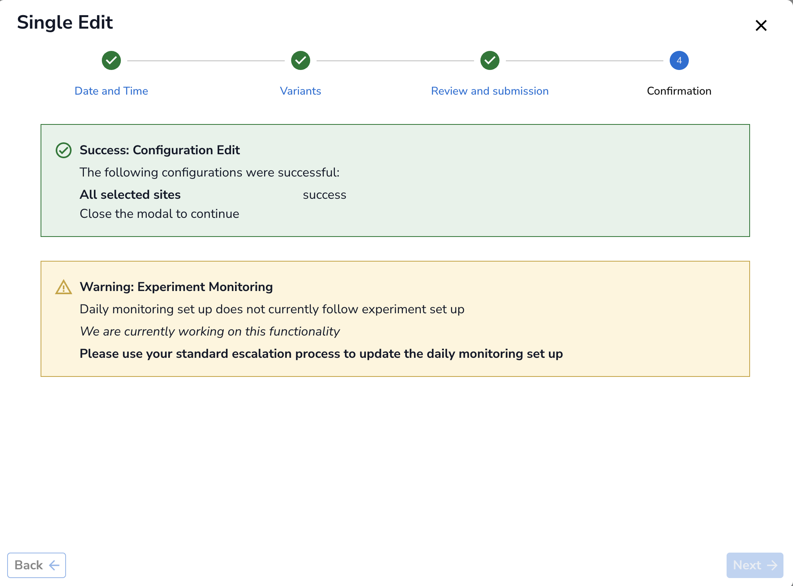
Task: Click the green check on Variants step
Action: pyautogui.click(x=301, y=60)
